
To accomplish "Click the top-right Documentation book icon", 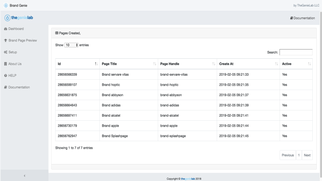I will pos(291,18).
